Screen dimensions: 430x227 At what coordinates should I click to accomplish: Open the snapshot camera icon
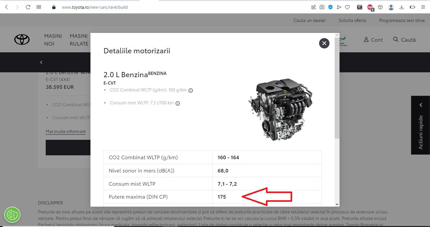click(x=322, y=7)
